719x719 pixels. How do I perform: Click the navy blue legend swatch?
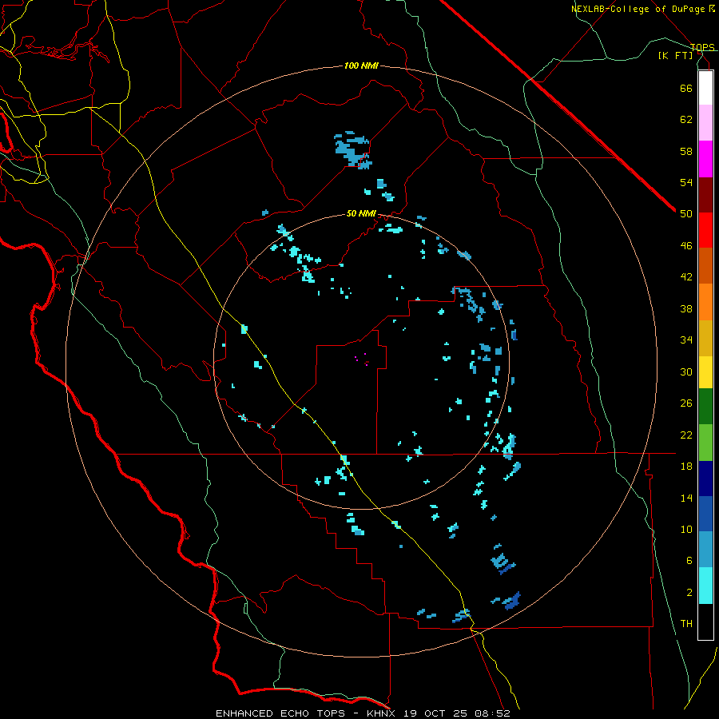(x=705, y=479)
